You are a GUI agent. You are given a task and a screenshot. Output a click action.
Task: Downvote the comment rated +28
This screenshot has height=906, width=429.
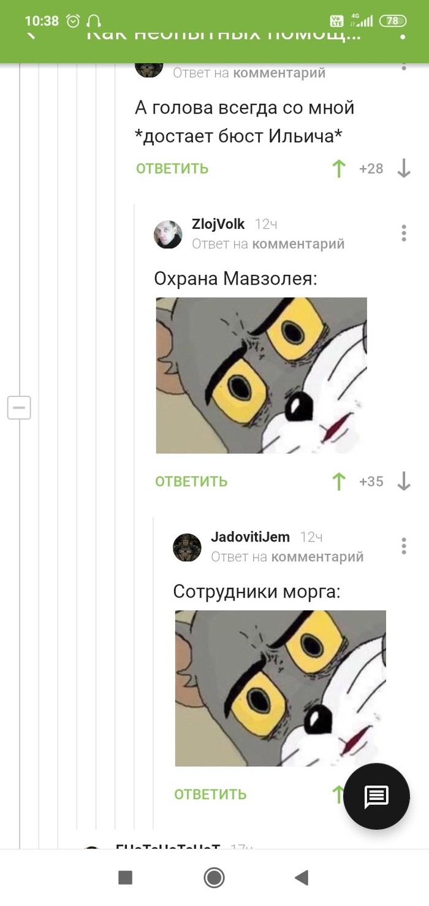pyautogui.click(x=404, y=169)
